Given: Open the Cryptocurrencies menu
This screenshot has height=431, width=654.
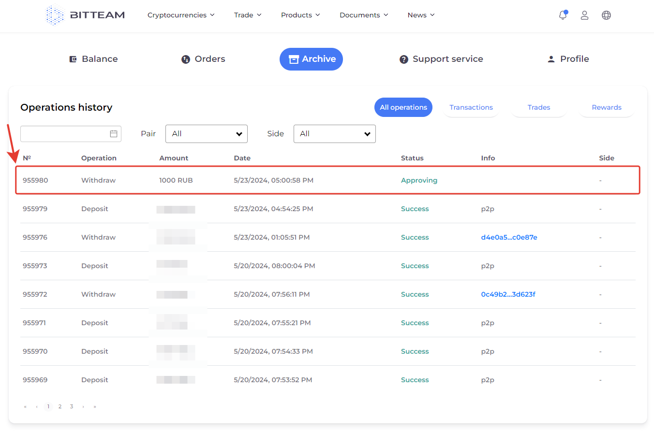Looking at the screenshot, I should click(x=181, y=15).
